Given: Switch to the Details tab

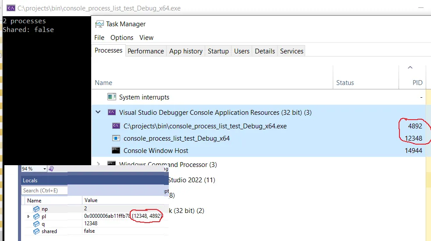Looking at the screenshot, I should pos(265,51).
